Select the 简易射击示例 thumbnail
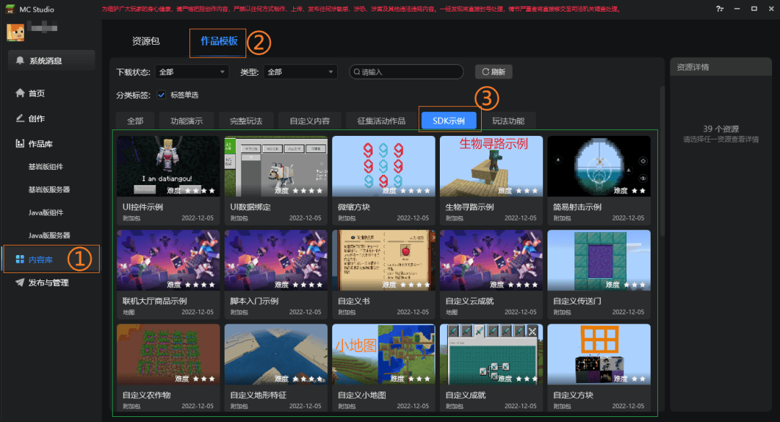The width and height of the screenshot is (780, 422). coord(599,166)
